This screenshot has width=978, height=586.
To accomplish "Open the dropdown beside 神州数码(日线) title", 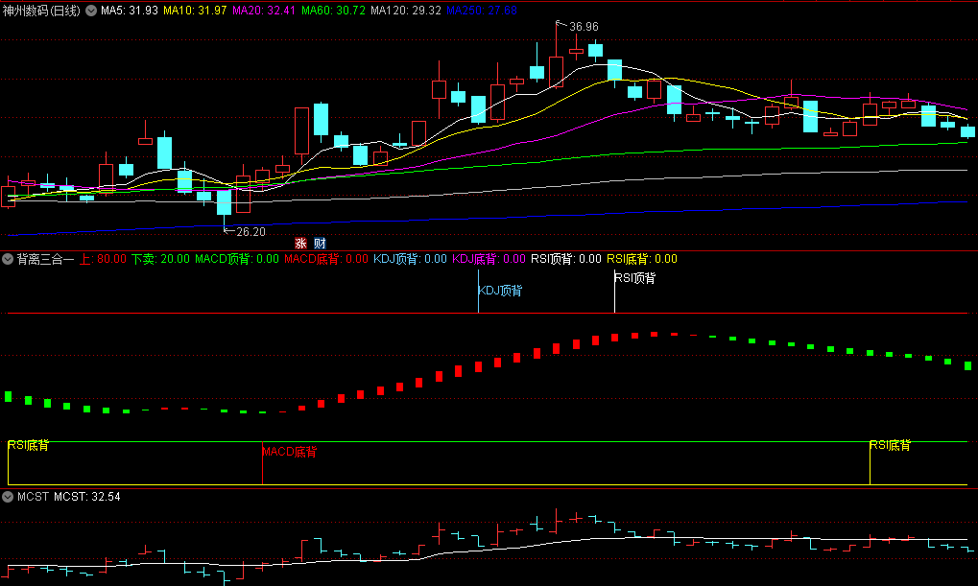I will pyautogui.click(x=91, y=11).
